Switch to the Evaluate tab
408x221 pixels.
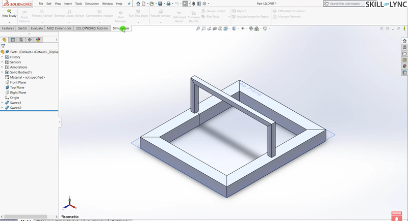click(x=37, y=28)
